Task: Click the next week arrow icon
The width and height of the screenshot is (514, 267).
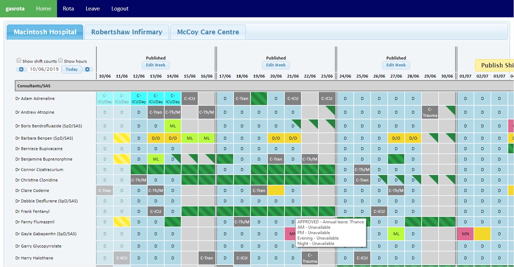Action: pyautogui.click(x=87, y=69)
